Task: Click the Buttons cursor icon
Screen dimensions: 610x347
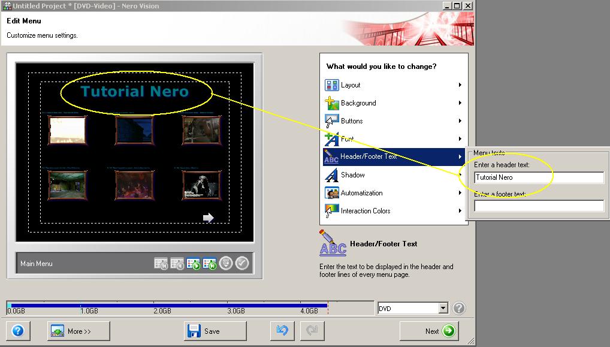Action: tap(332, 121)
